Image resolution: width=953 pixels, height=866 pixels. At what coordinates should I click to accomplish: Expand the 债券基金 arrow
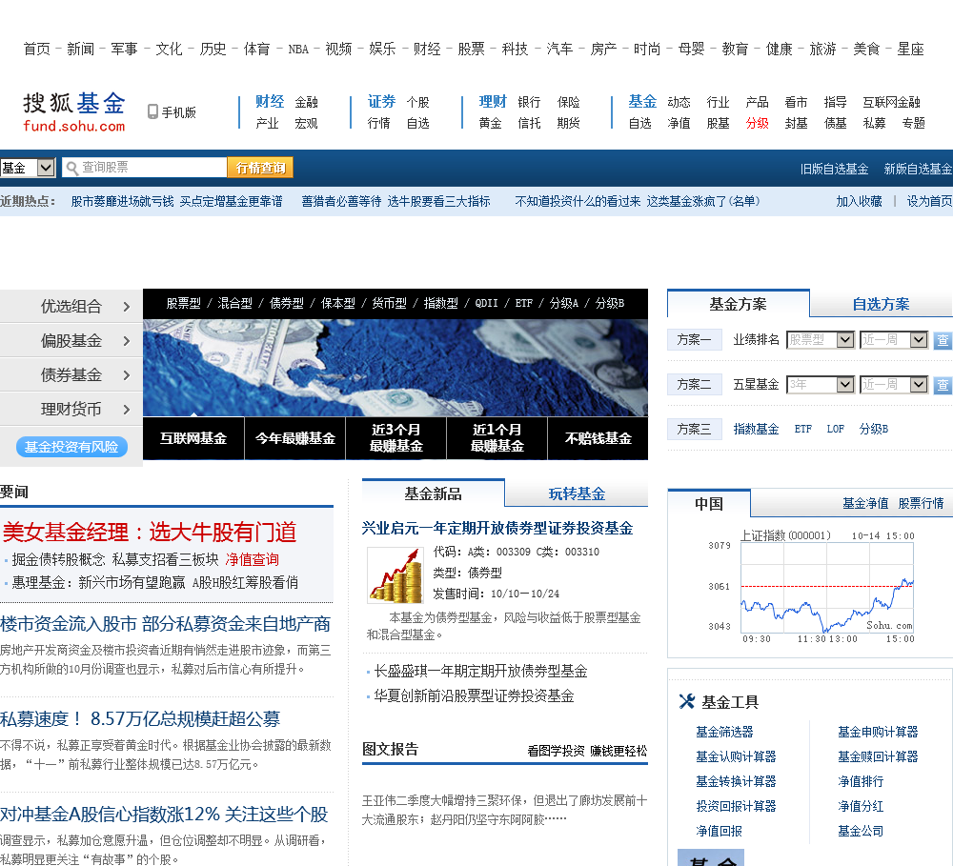(127, 375)
